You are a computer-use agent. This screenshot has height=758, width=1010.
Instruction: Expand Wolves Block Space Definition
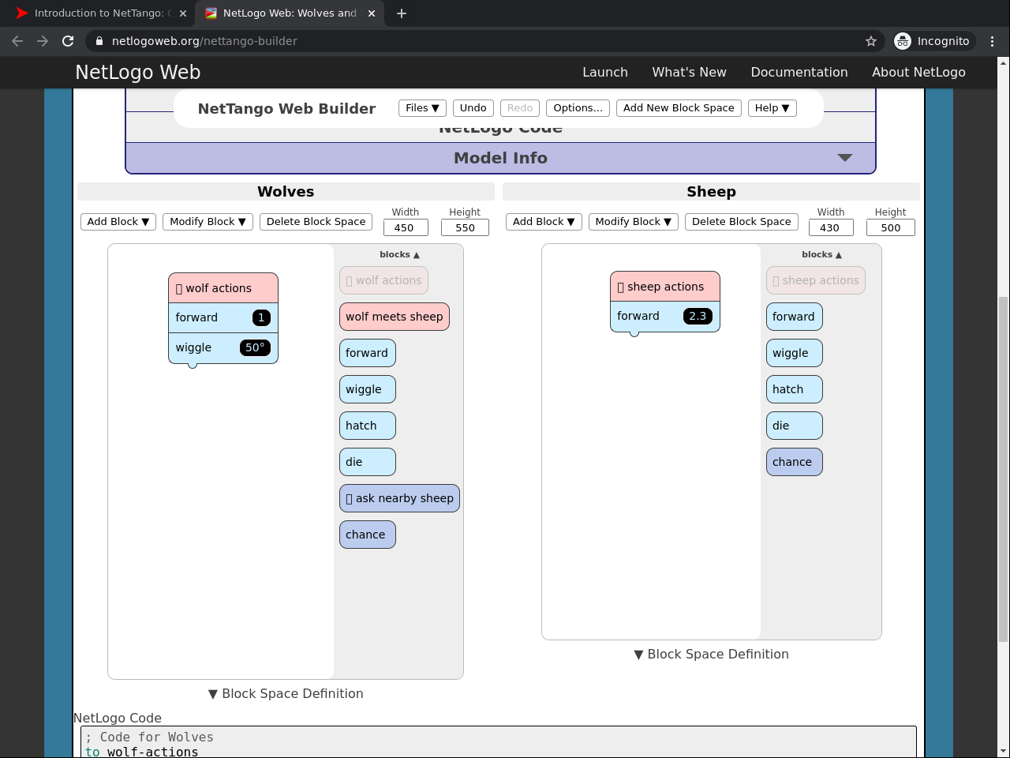tap(286, 693)
